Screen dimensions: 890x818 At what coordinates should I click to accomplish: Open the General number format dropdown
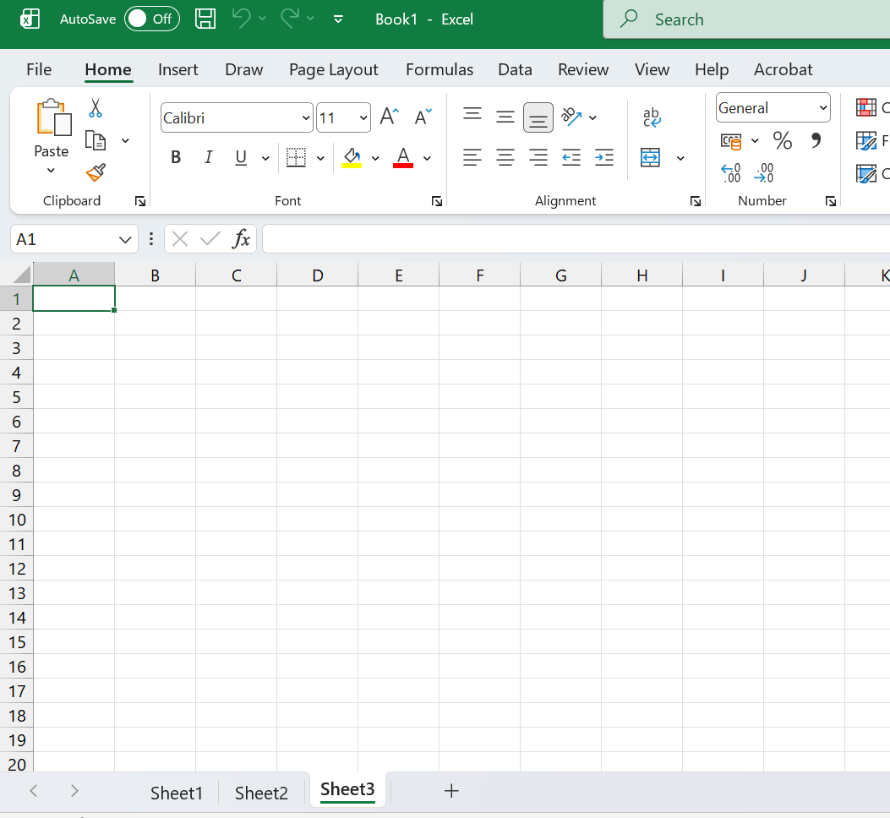pos(822,108)
